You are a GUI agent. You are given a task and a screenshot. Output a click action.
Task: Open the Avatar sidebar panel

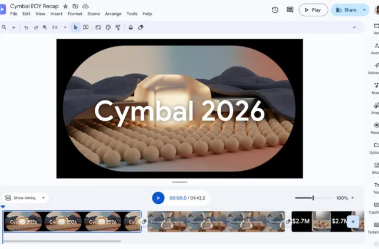pos(375,49)
